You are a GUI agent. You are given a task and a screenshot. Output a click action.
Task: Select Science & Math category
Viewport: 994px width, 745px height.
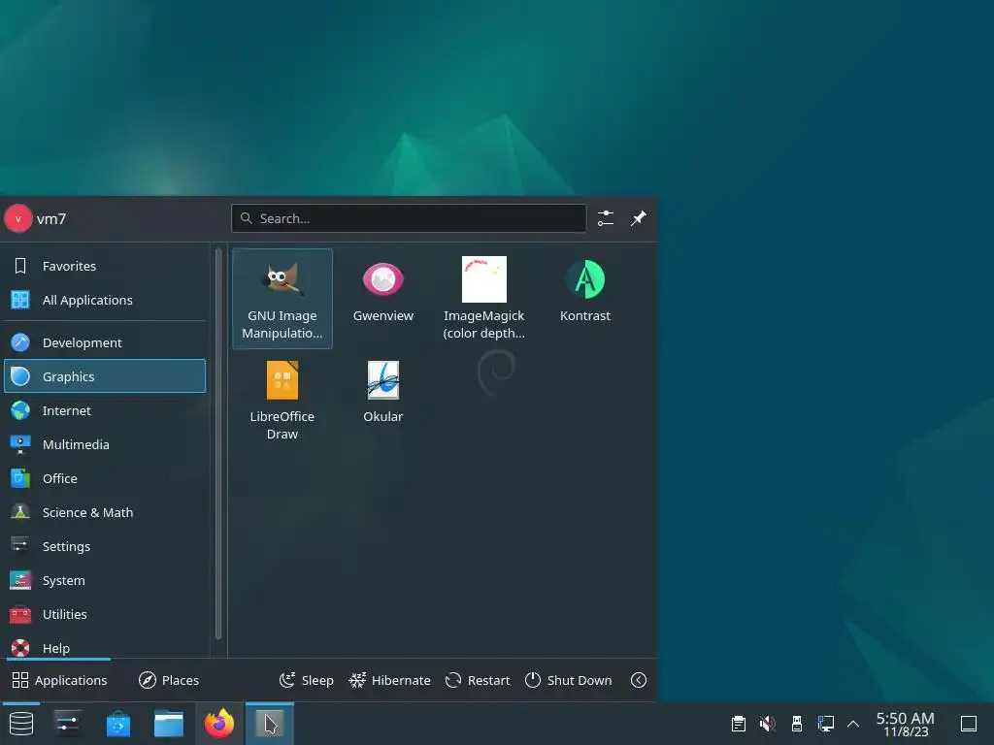pyautogui.click(x=105, y=512)
